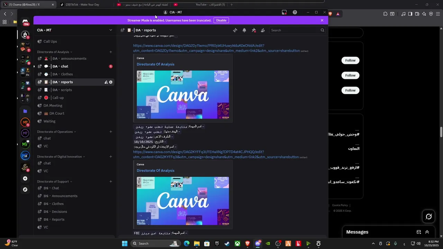Compose new message icon on X
The width and height of the screenshot is (443, 249).
pos(419,232)
